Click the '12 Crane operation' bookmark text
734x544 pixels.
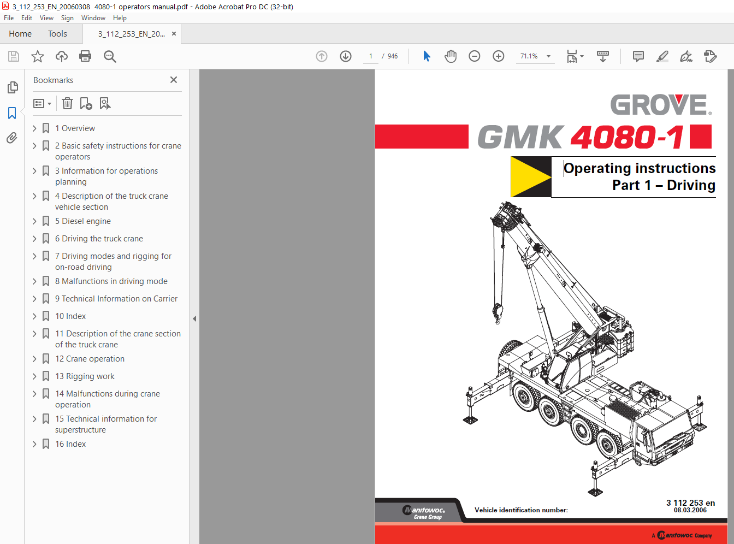(x=90, y=359)
